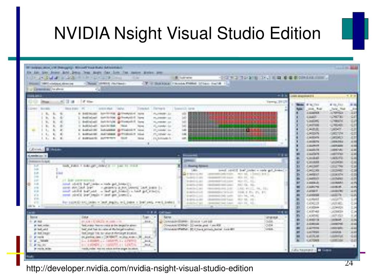The image size is (372, 279).
Task: Open the Process dropdown in the debug location toolbar
Action: pyautogui.click(x=63, y=84)
